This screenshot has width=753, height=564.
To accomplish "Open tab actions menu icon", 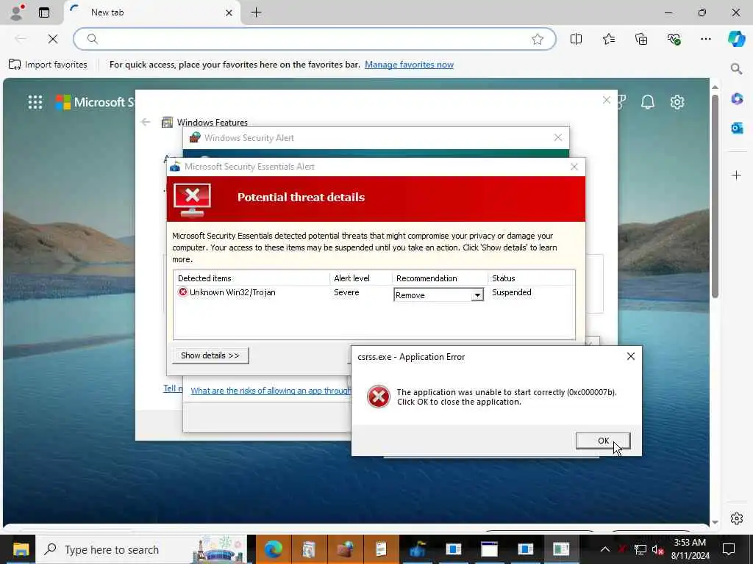I will pos(44,12).
